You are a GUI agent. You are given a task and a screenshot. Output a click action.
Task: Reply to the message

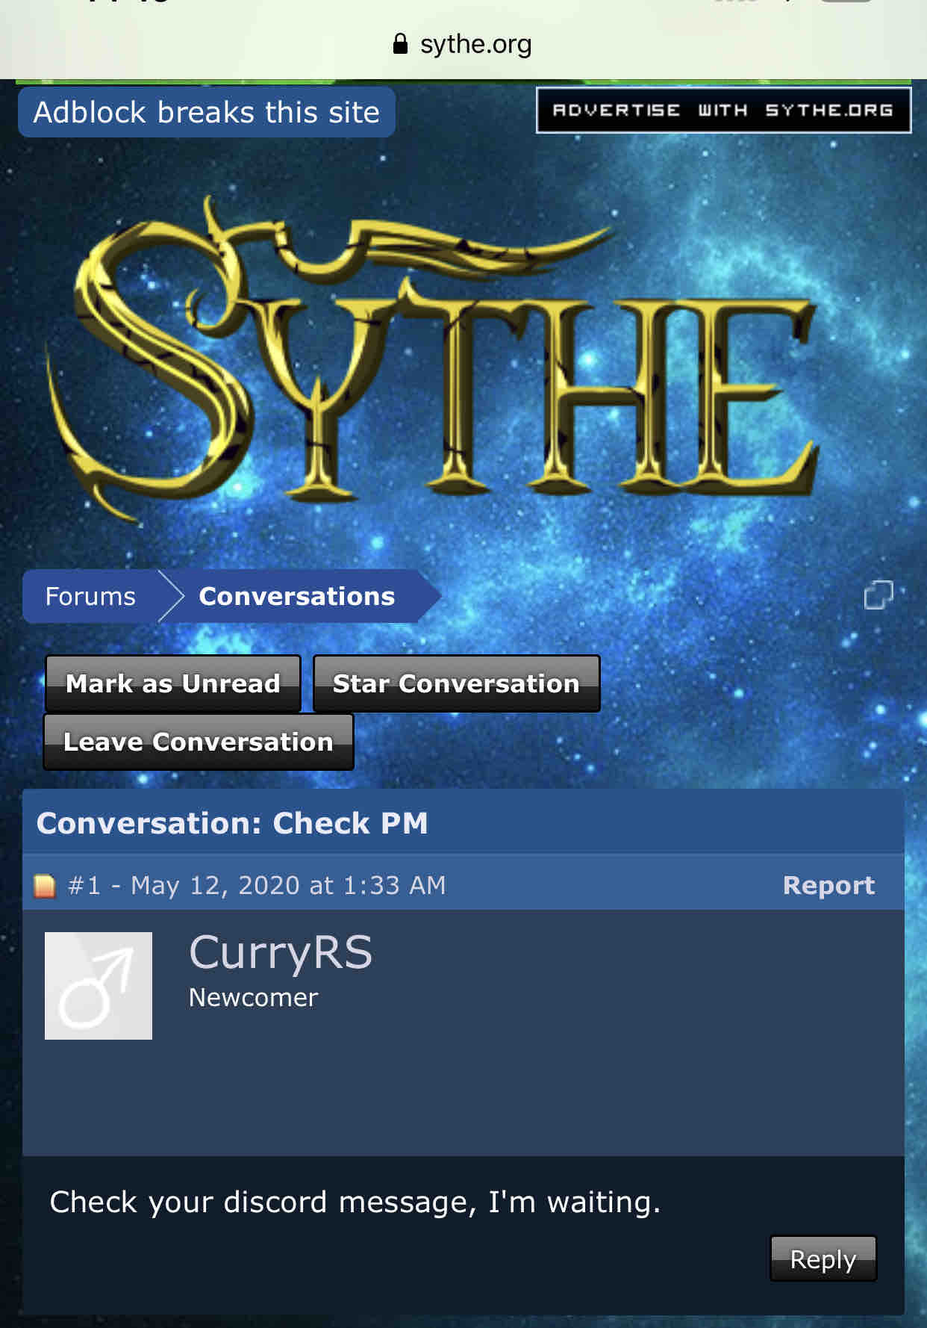coord(823,1259)
